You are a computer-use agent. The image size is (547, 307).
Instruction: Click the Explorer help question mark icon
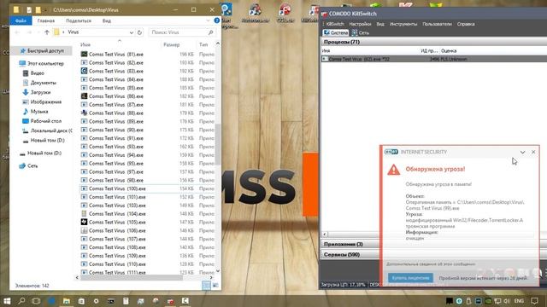point(216,20)
